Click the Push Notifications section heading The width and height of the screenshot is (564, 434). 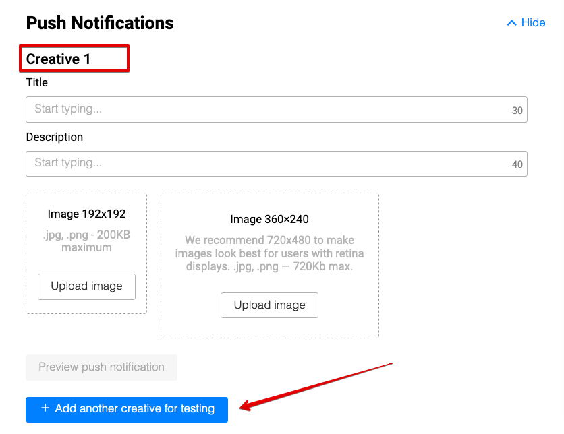[100, 23]
